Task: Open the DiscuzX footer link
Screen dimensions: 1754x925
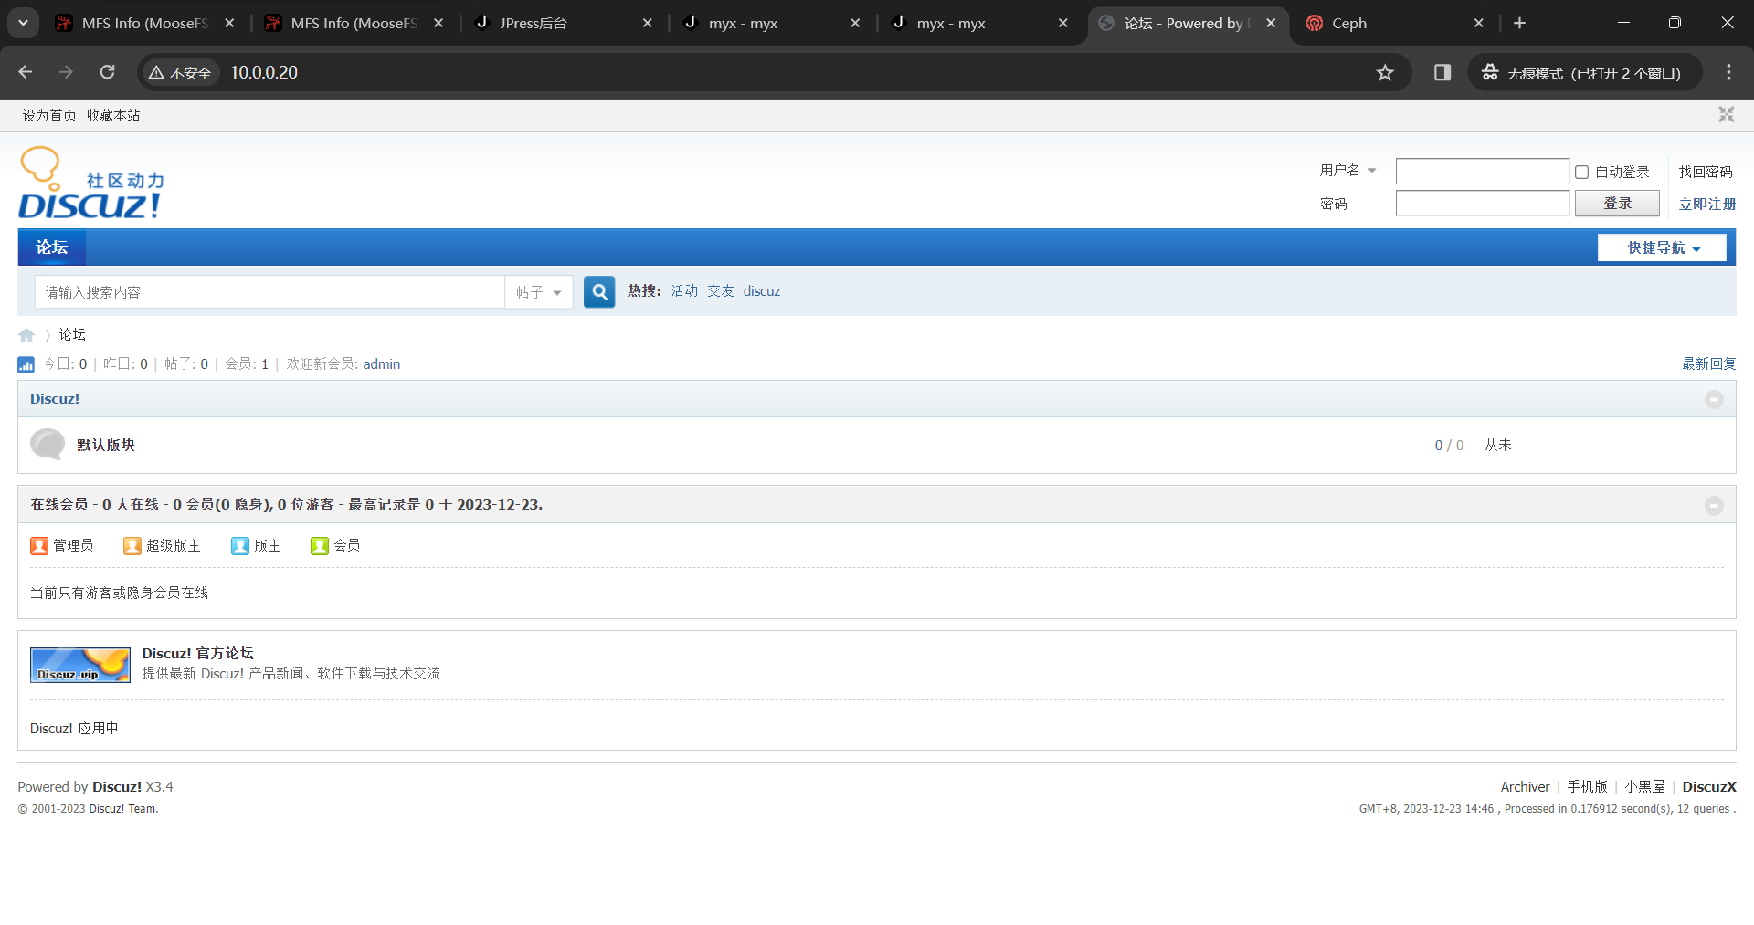Action: (x=1709, y=786)
